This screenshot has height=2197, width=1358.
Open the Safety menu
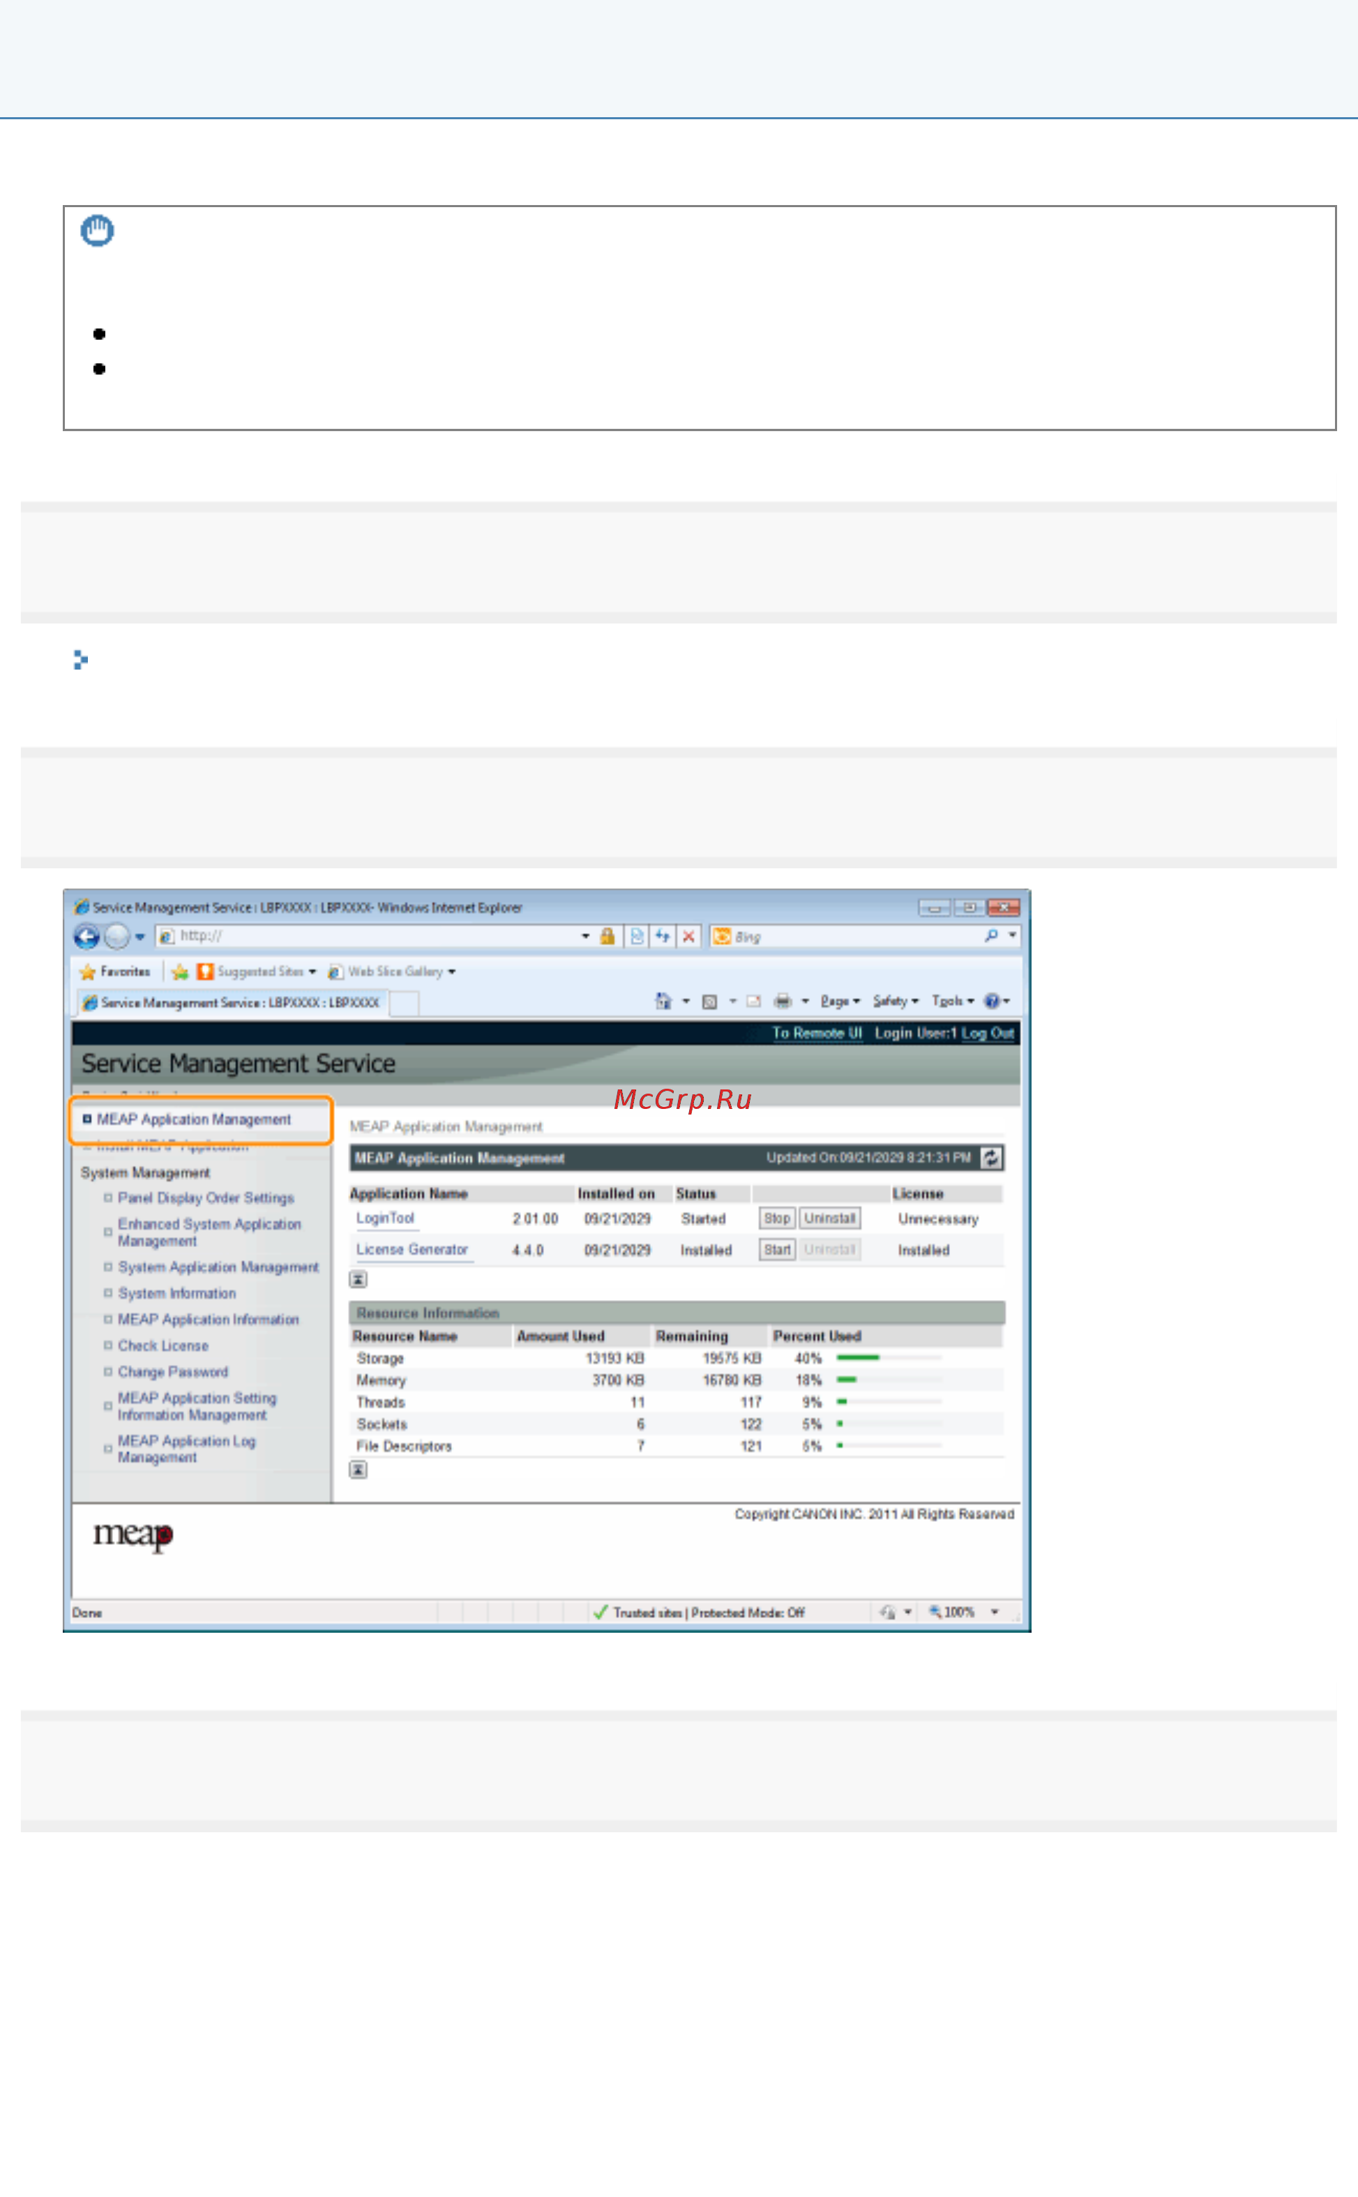pyautogui.click(x=896, y=1000)
